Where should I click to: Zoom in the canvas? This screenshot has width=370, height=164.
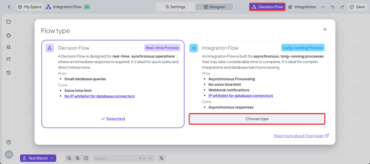78,158
